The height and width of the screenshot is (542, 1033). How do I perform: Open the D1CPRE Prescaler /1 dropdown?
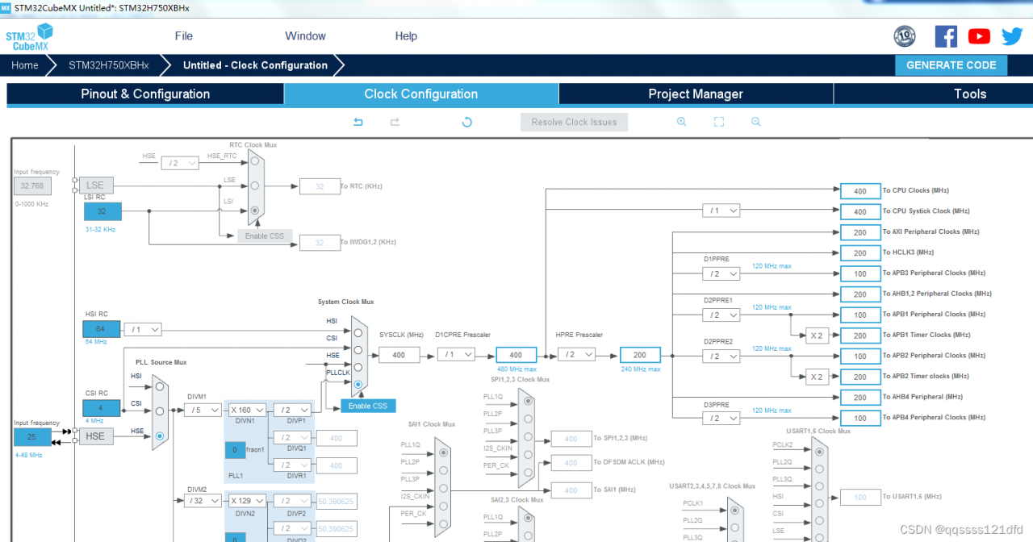click(x=456, y=354)
